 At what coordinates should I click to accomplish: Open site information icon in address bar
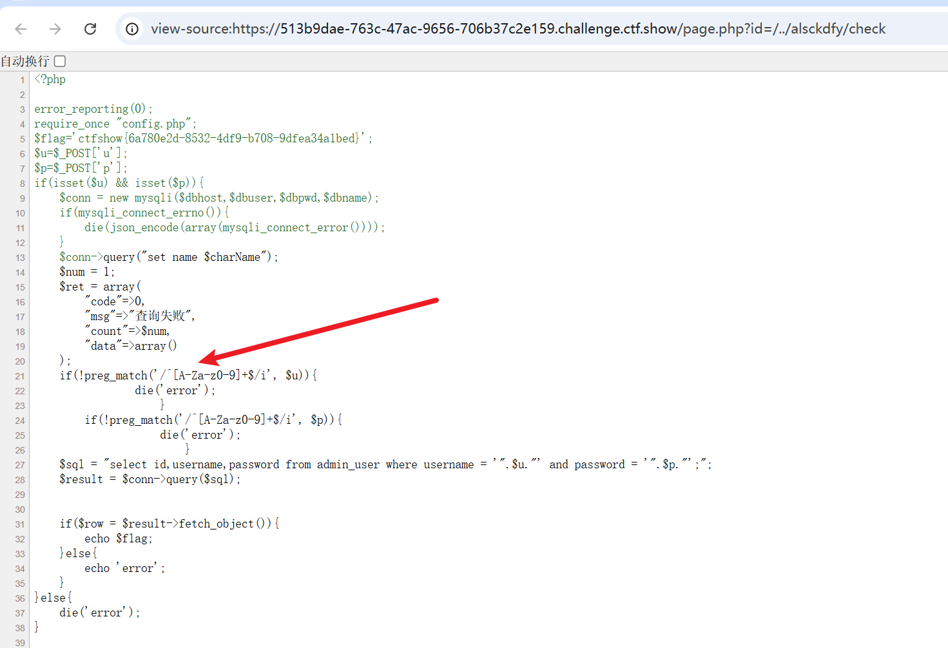tap(132, 29)
